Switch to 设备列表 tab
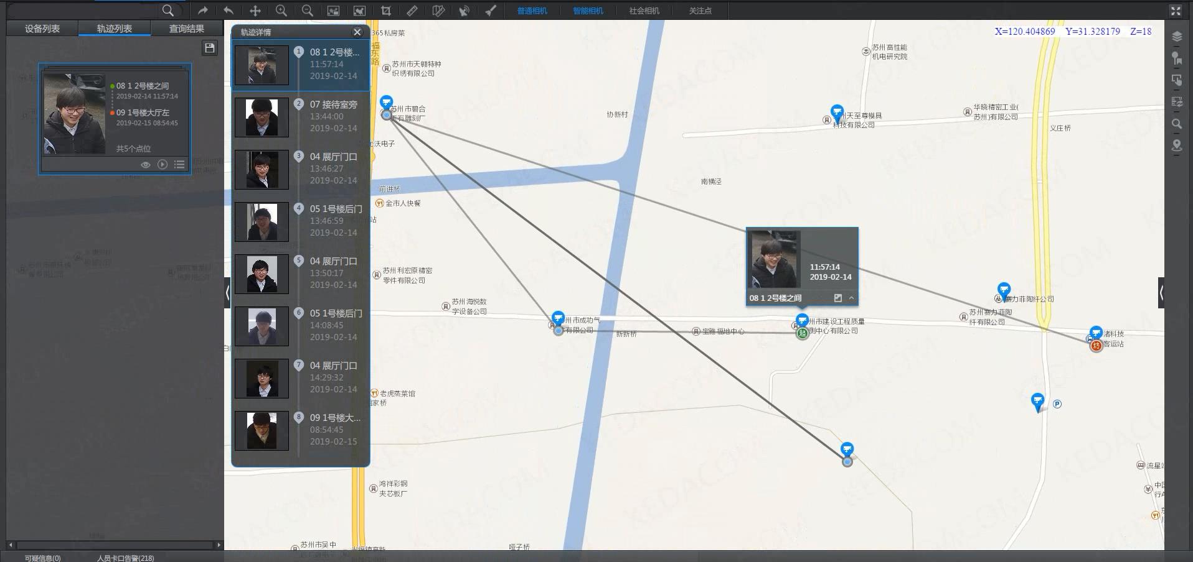 42,29
